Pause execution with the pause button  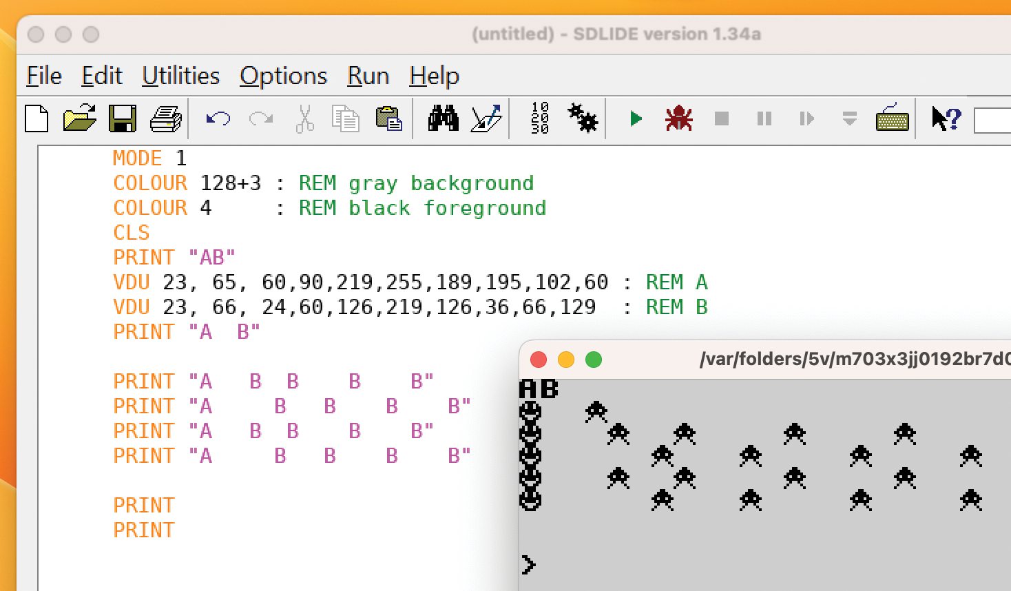click(764, 118)
